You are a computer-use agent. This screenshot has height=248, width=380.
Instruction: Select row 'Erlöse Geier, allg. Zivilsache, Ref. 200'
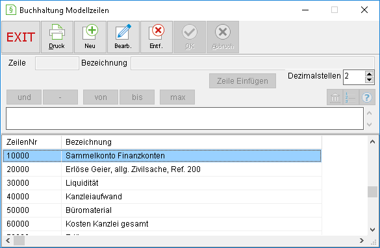tap(162, 169)
